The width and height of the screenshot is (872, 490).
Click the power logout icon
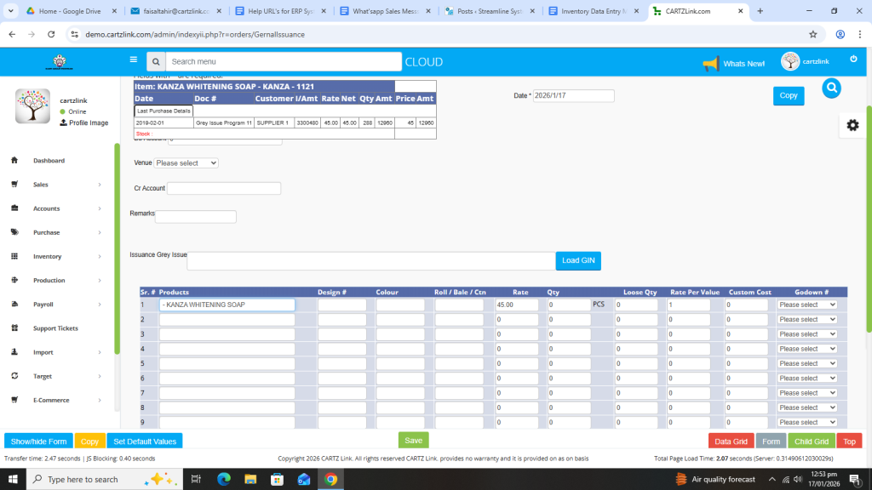853,59
